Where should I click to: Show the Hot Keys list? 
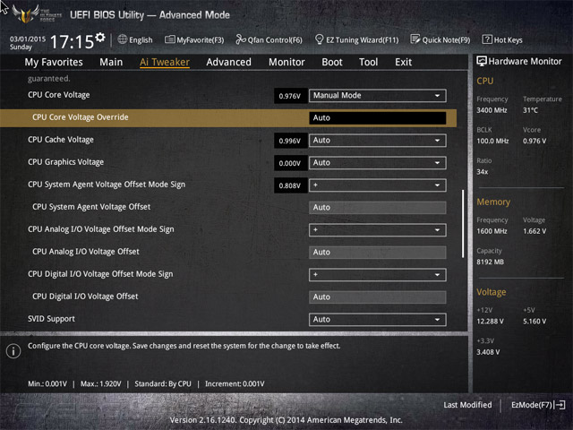tap(502, 39)
